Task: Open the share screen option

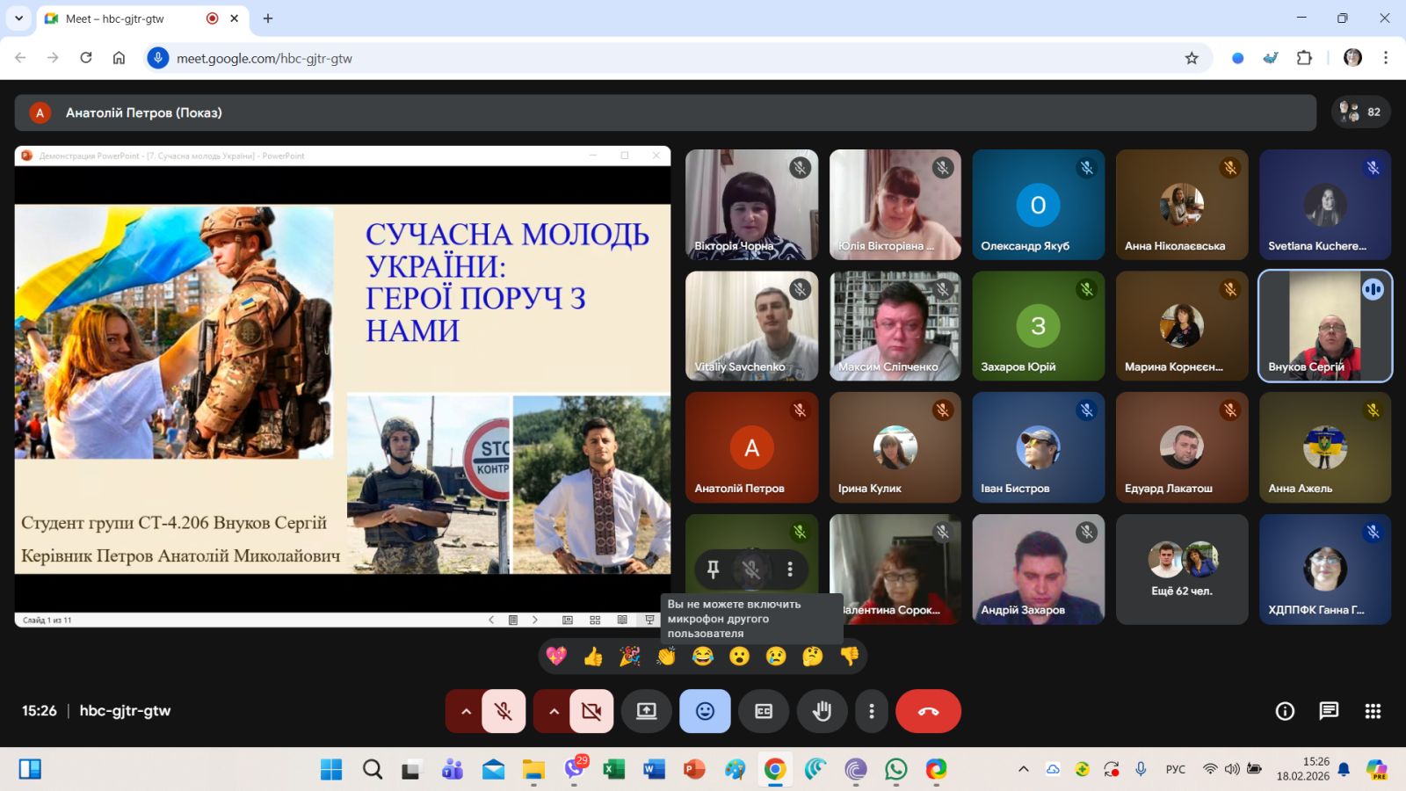Action: pos(647,711)
